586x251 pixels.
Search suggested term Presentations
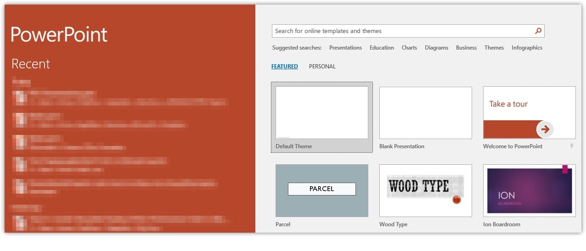point(345,48)
